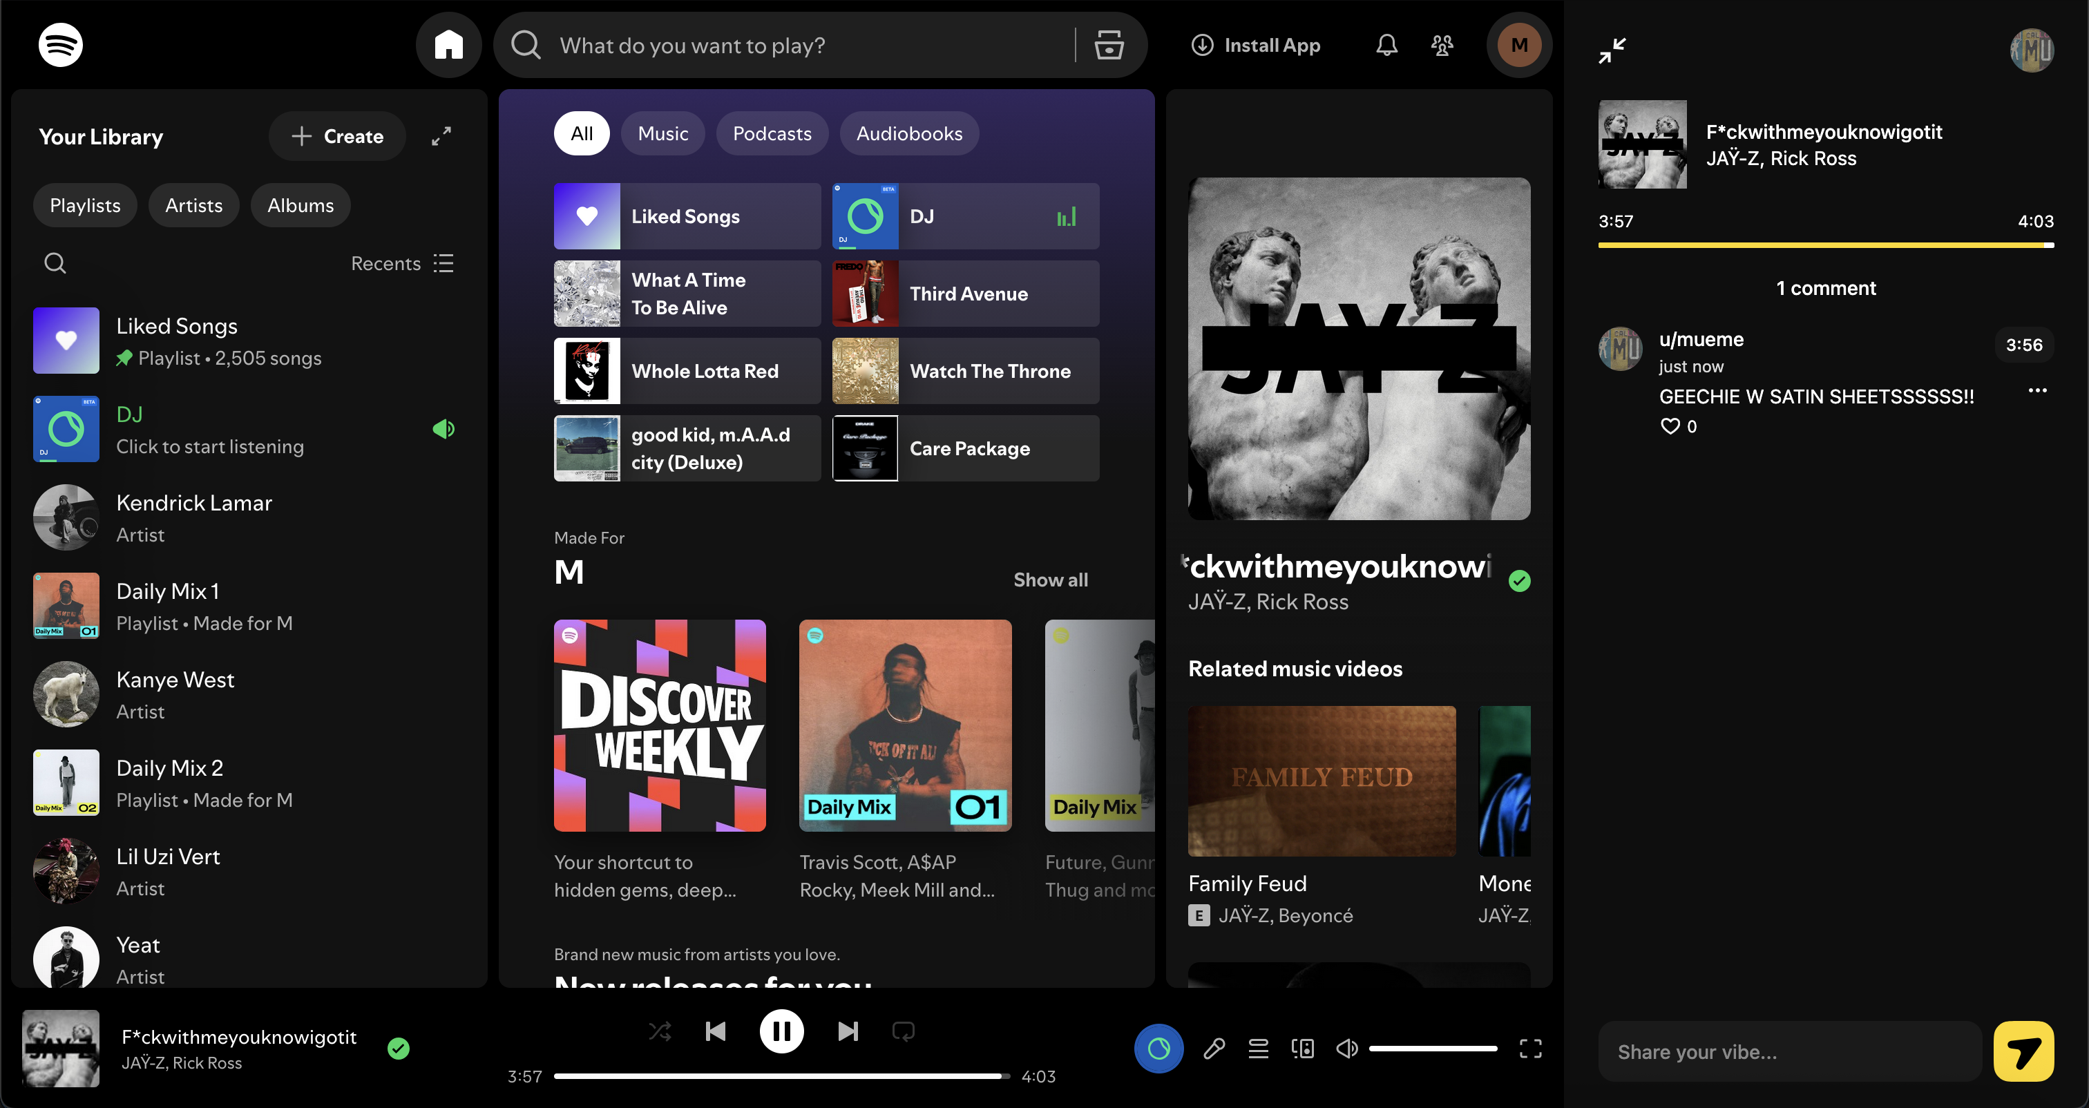Click the Create button

(337, 136)
